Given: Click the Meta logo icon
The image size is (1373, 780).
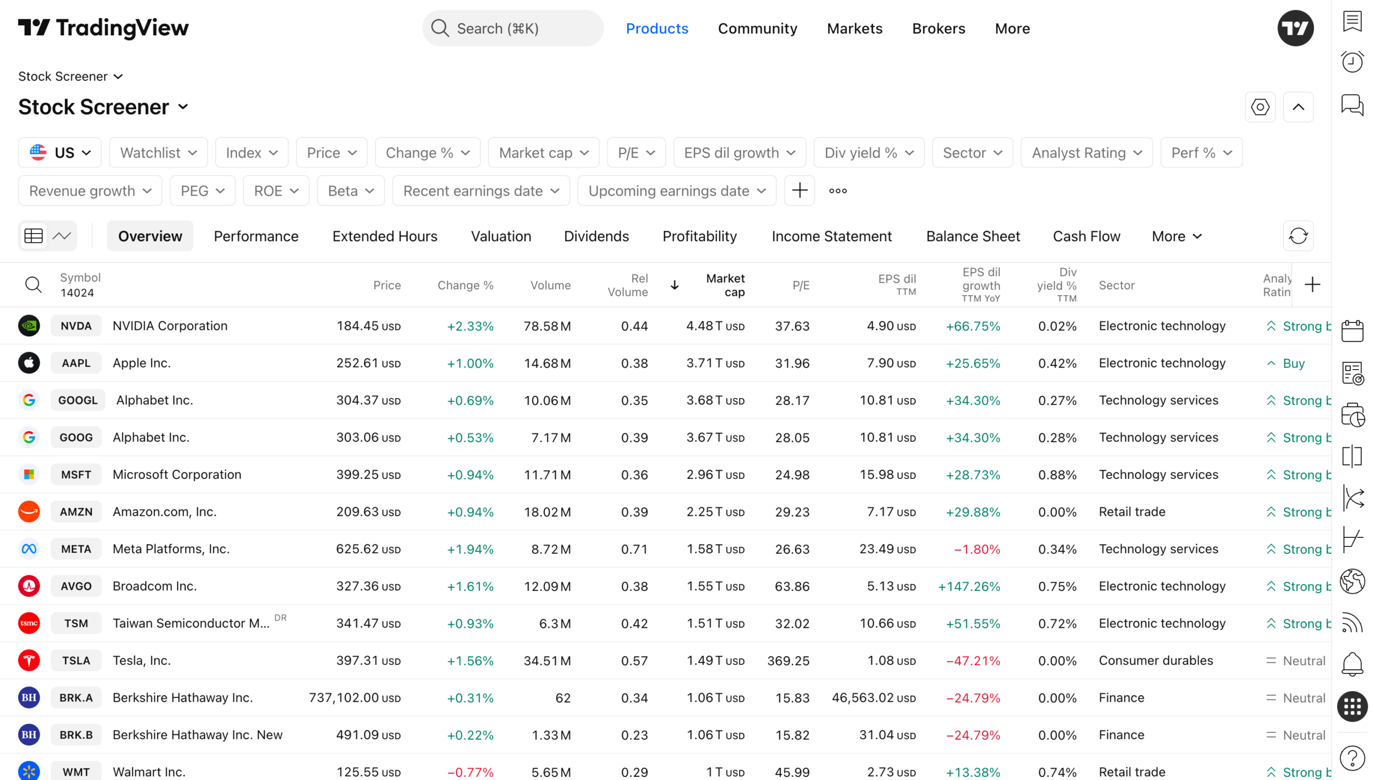Looking at the screenshot, I should coord(29,549).
